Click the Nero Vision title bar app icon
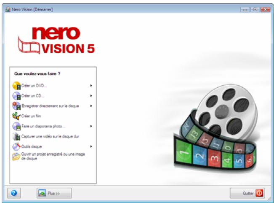 [8, 9]
